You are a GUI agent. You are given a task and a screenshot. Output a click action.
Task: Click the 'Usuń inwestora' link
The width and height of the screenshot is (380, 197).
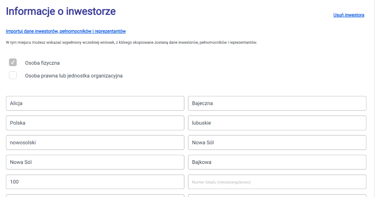pyautogui.click(x=348, y=15)
